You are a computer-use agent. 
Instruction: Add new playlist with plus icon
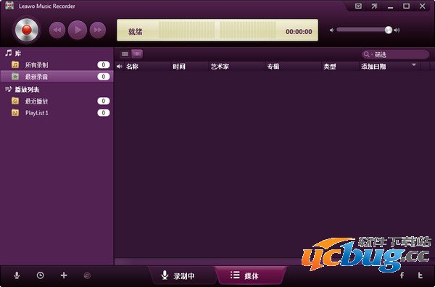click(64, 275)
